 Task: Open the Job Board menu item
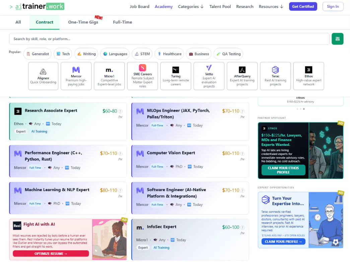point(140,7)
